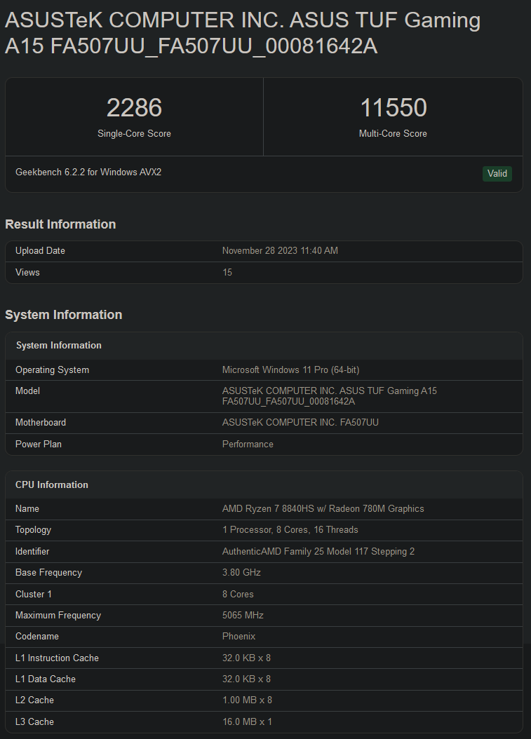
Task: Click the Model row label
Action: (x=27, y=391)
